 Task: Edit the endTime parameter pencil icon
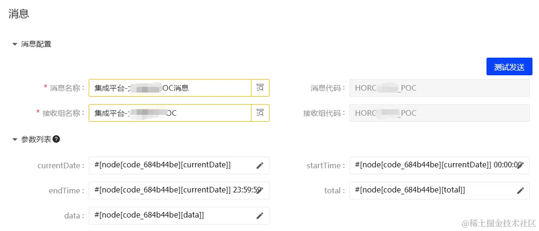260,191
